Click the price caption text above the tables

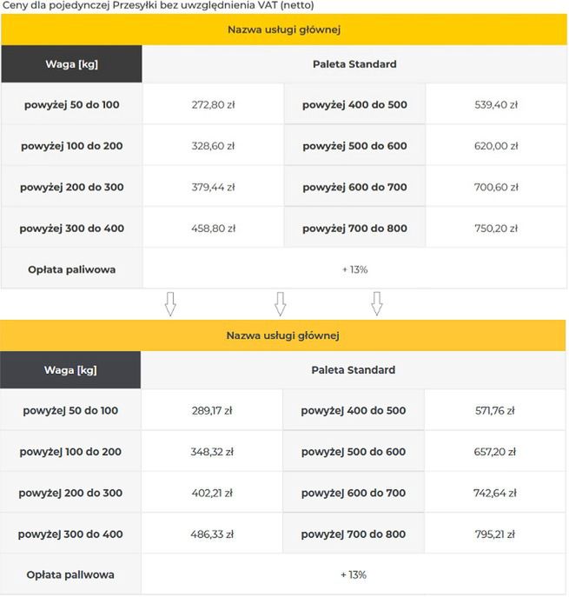click(x=158, y=5)
